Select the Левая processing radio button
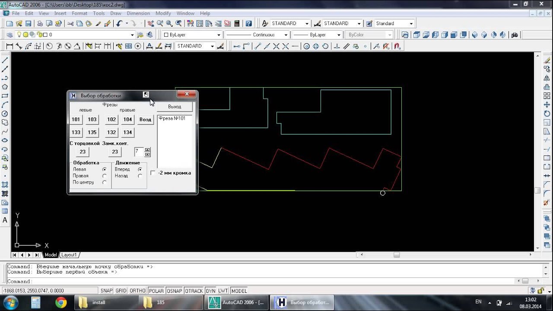The image size is (553, 311). pyautogui.click(x=104, y=170)
